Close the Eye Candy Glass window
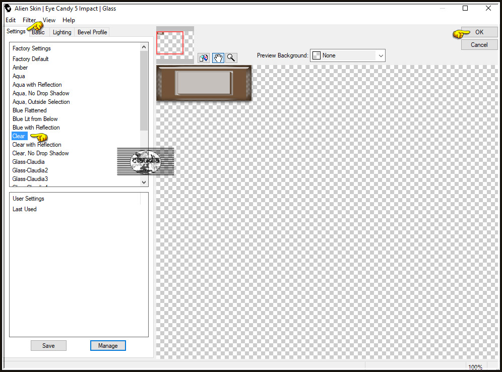Screen dimensions: 502x372 tap(488, 9)
